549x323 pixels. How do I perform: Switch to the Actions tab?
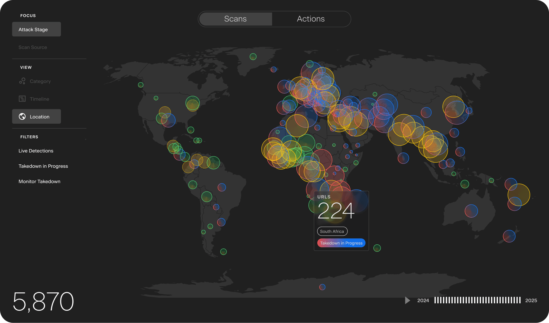pyautogui.click(x=311, y=19)
